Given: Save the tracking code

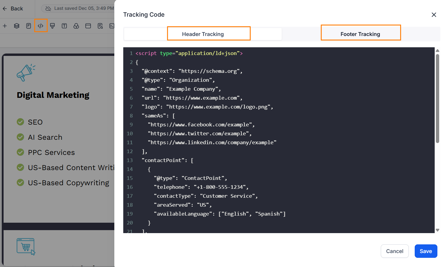Looking at the screenshot, I should tap(426, 251).
